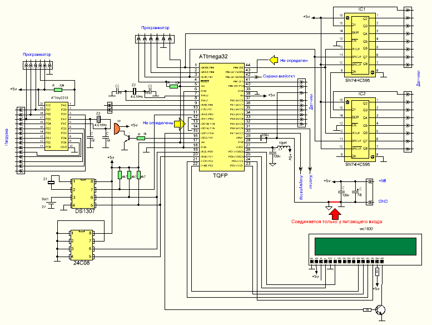Click the yellow arrow beside 'Не определены'
Image resolution: width=432 pixels, height=325 pixels.
(x=180, y=123)
